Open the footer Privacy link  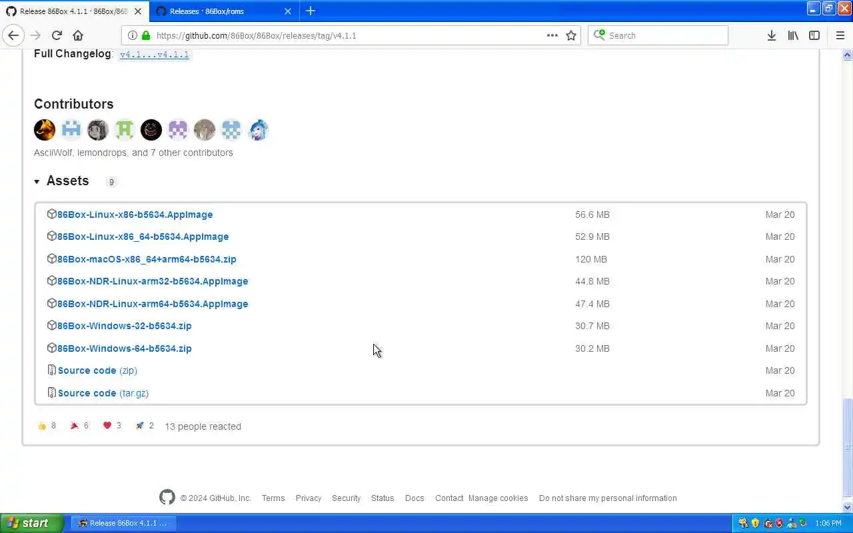click(309, 498)
